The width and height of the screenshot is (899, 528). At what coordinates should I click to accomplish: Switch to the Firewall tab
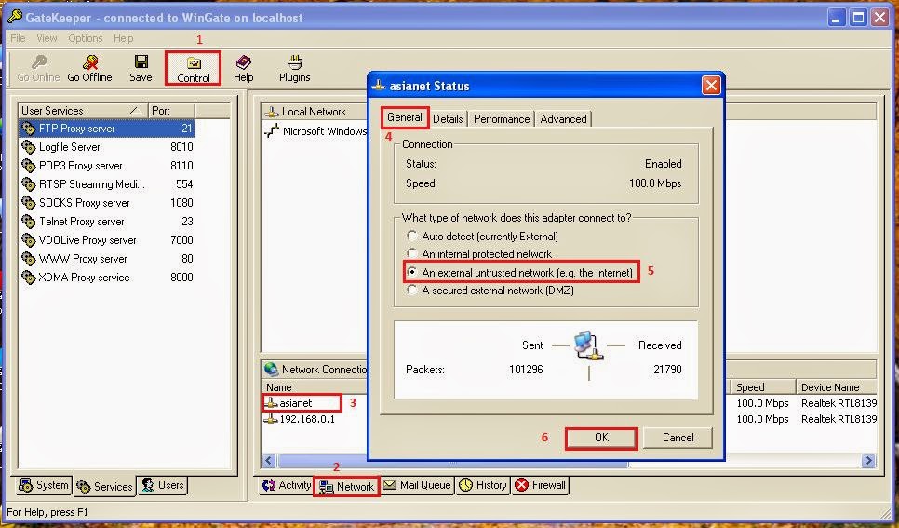[541, 485]
